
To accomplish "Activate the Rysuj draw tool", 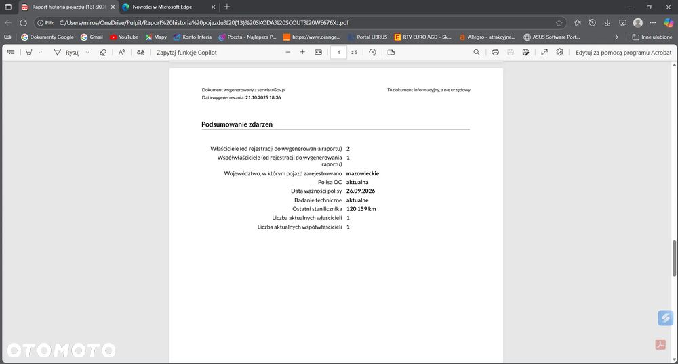I will click(67, 52).
